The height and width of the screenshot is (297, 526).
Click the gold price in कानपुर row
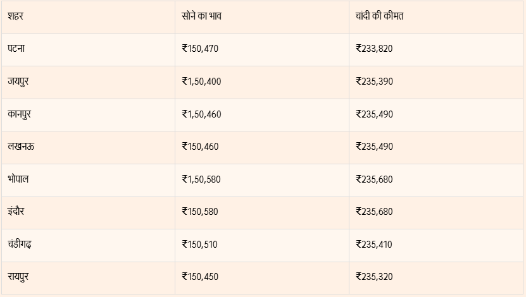(201, 114)
